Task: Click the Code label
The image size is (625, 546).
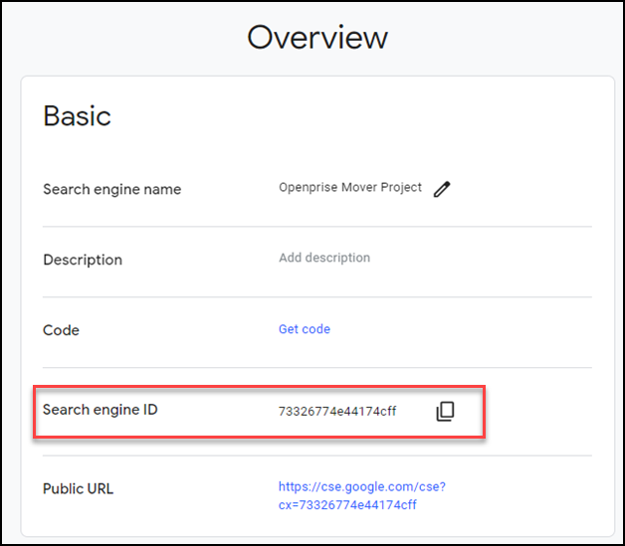Action: pos(61,330)
